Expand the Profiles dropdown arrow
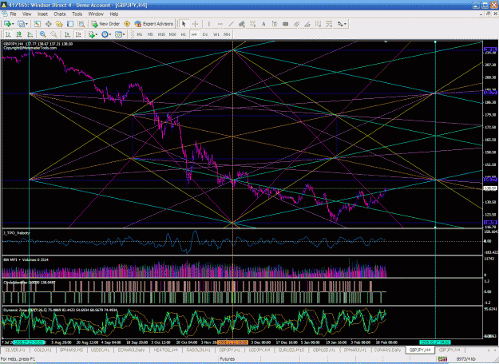 pyautogui.click(x=26, y=24)
